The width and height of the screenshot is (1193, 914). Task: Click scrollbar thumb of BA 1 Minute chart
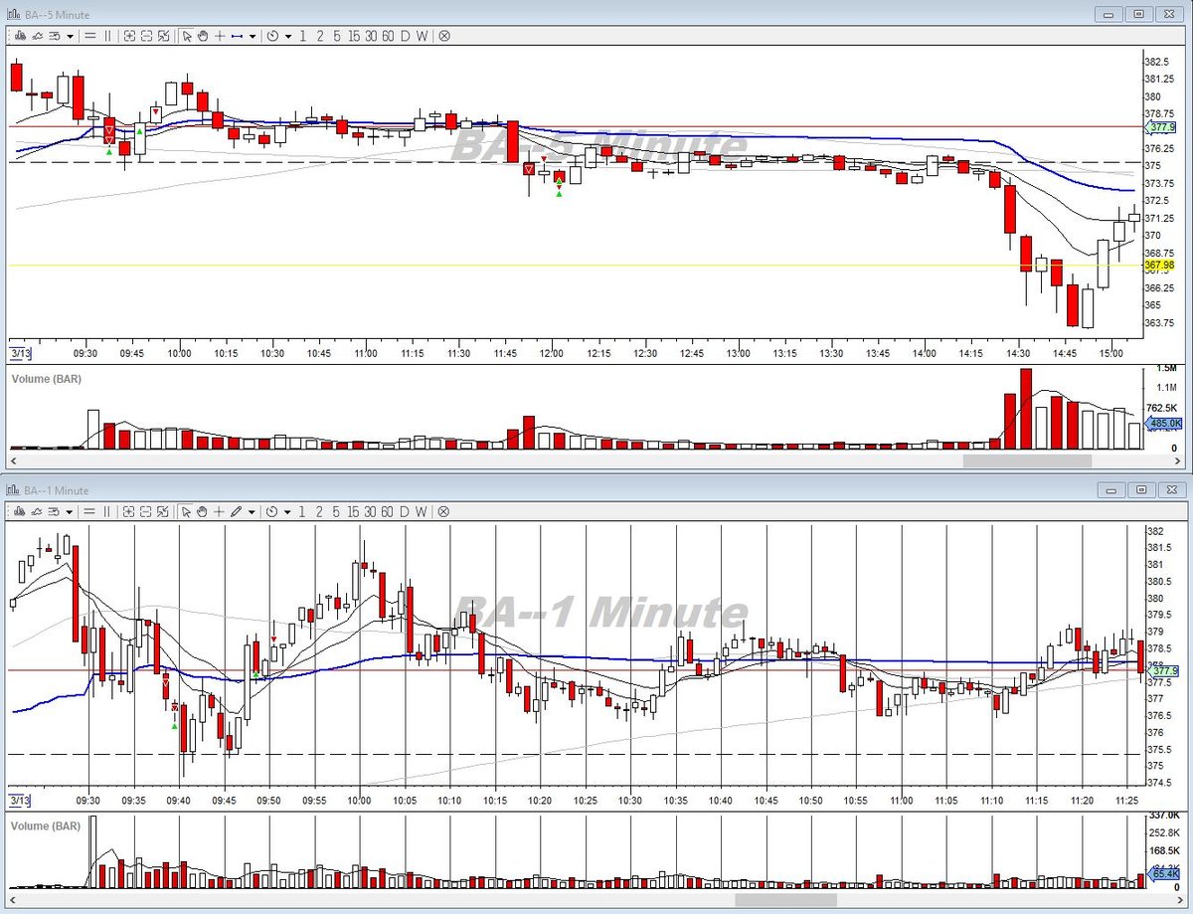(x=785, y=900)
